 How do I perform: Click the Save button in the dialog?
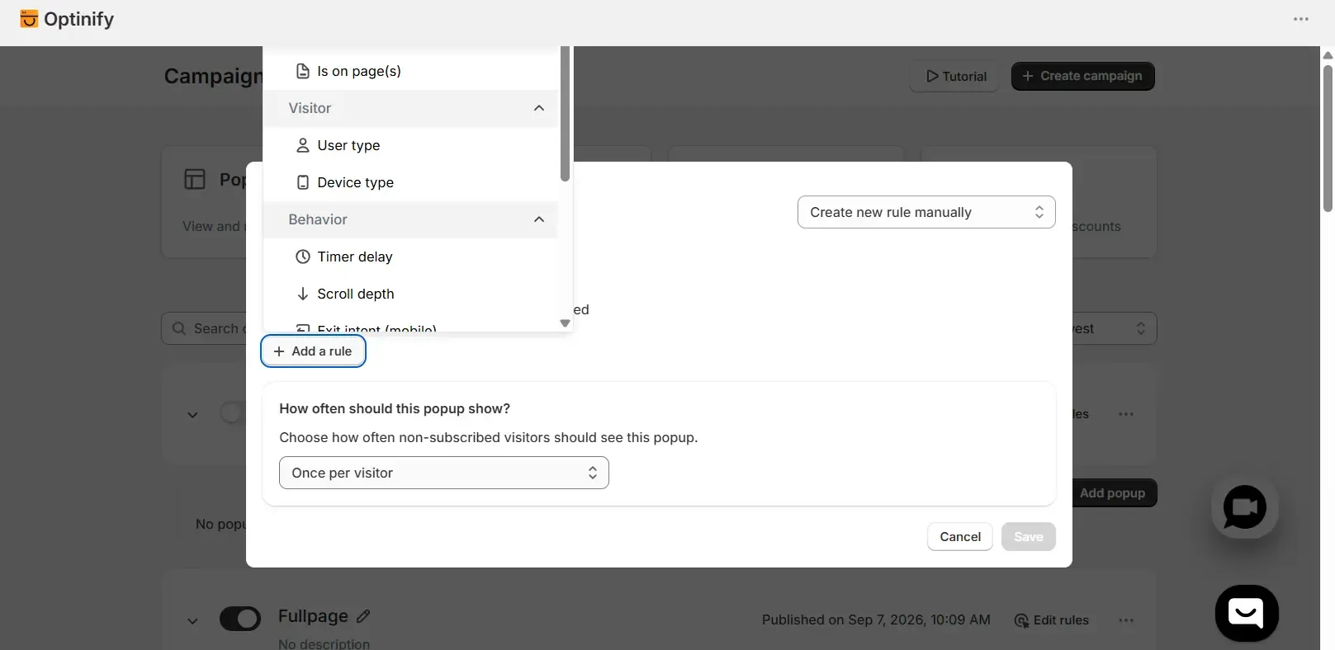point(1029,537)
